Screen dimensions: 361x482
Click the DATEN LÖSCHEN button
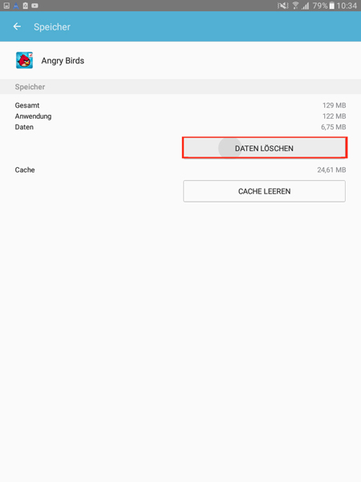[x=264, y=148]
